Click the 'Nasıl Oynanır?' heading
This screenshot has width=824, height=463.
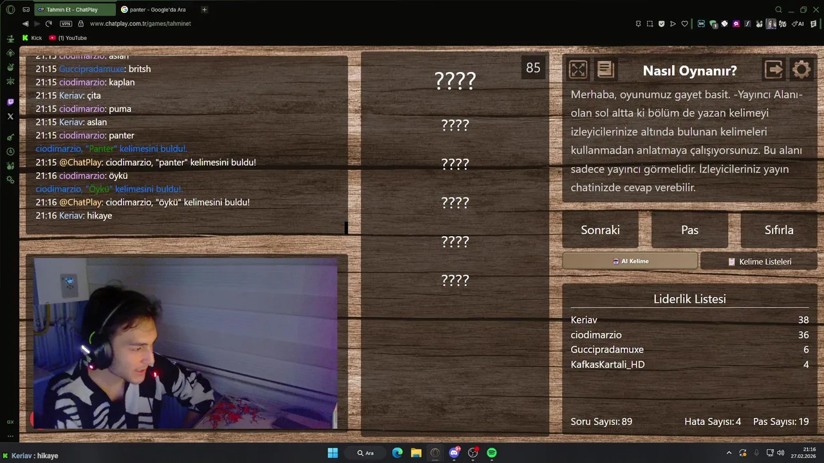[689, 71]
